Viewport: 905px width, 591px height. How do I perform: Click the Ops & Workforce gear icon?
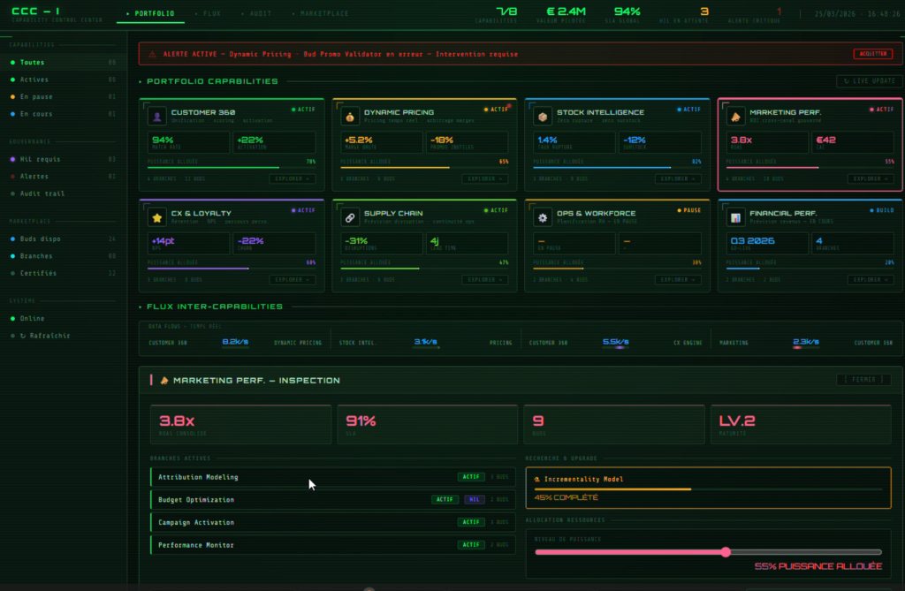(542, 217)
